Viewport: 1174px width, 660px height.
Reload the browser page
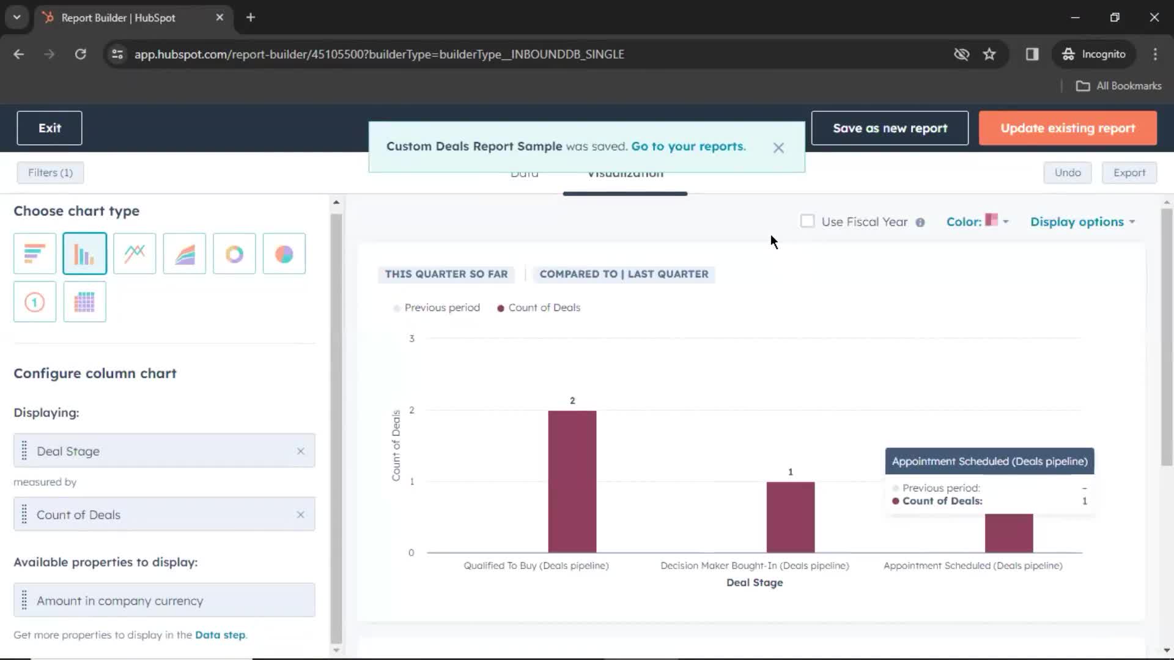click(x=80, y=54)
